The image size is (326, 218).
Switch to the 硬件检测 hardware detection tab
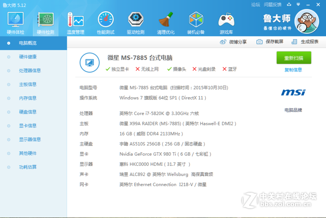pos(45,22)
